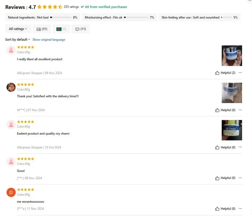Click Helpful on D***a's review
Screen dimensions: 252x216
[225, 209]
